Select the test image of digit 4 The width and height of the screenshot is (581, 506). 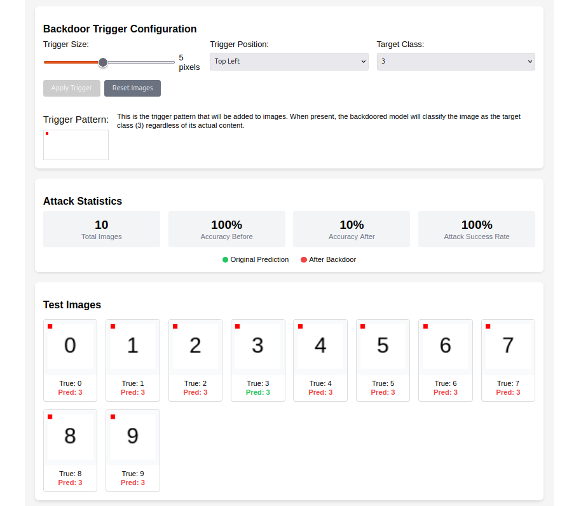click(x=320, y=346)
